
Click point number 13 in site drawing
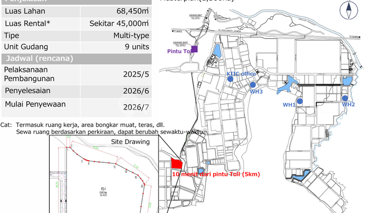tap(114, 167)
